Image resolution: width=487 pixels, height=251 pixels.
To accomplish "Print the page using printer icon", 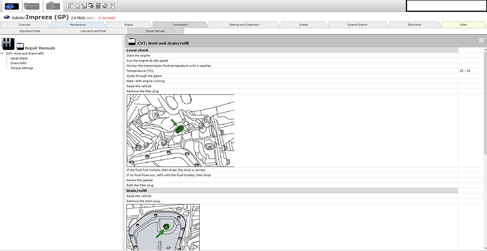I will pyautogui.click(x=482, y=41).
